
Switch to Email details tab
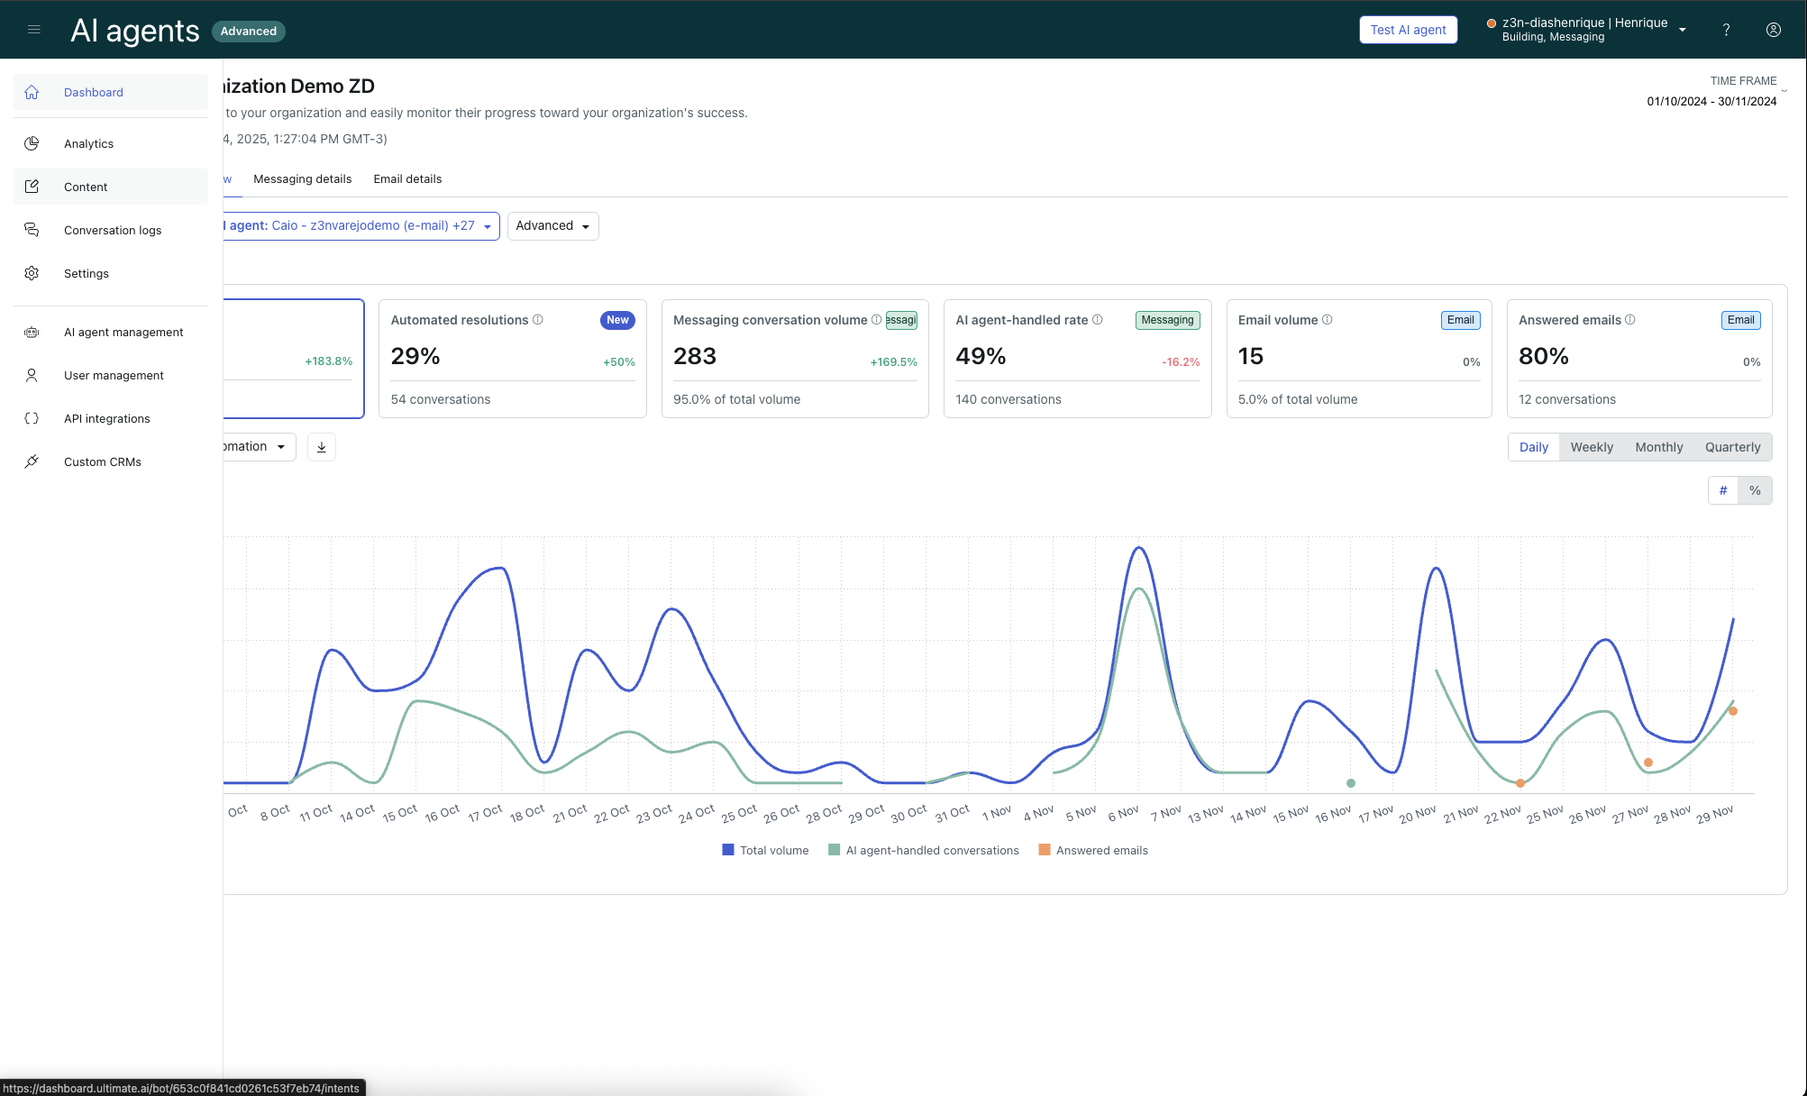(x=407, y=178)
